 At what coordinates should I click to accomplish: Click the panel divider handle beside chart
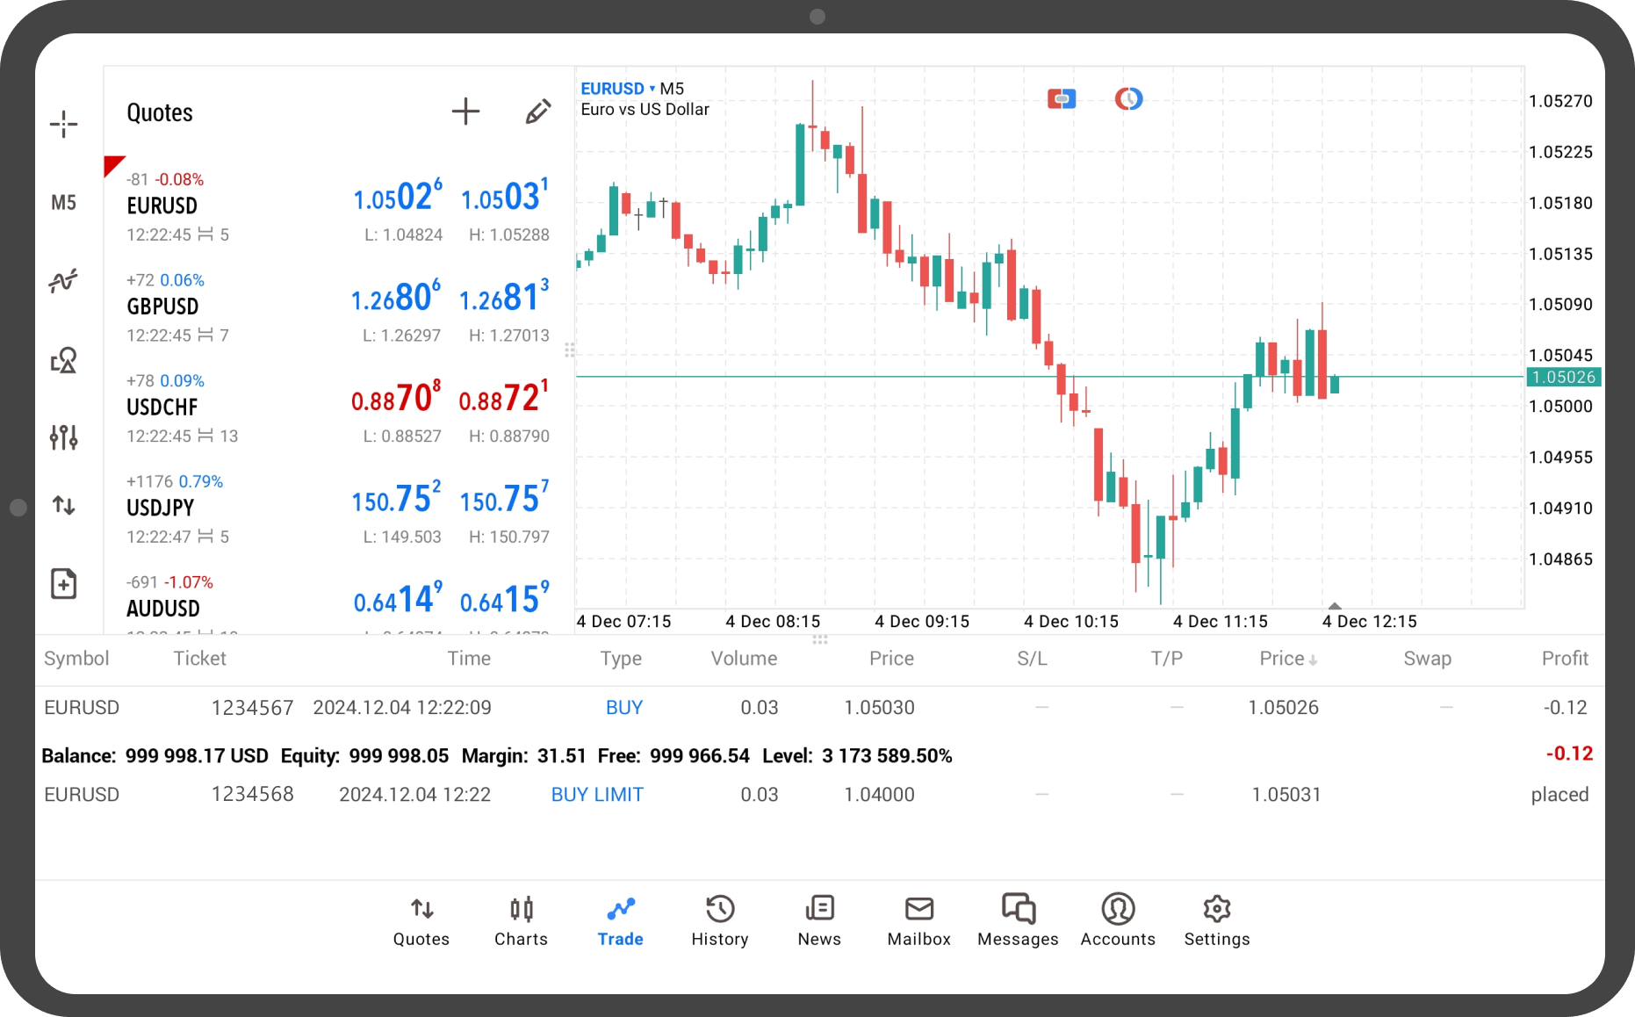tap(570, 350)
